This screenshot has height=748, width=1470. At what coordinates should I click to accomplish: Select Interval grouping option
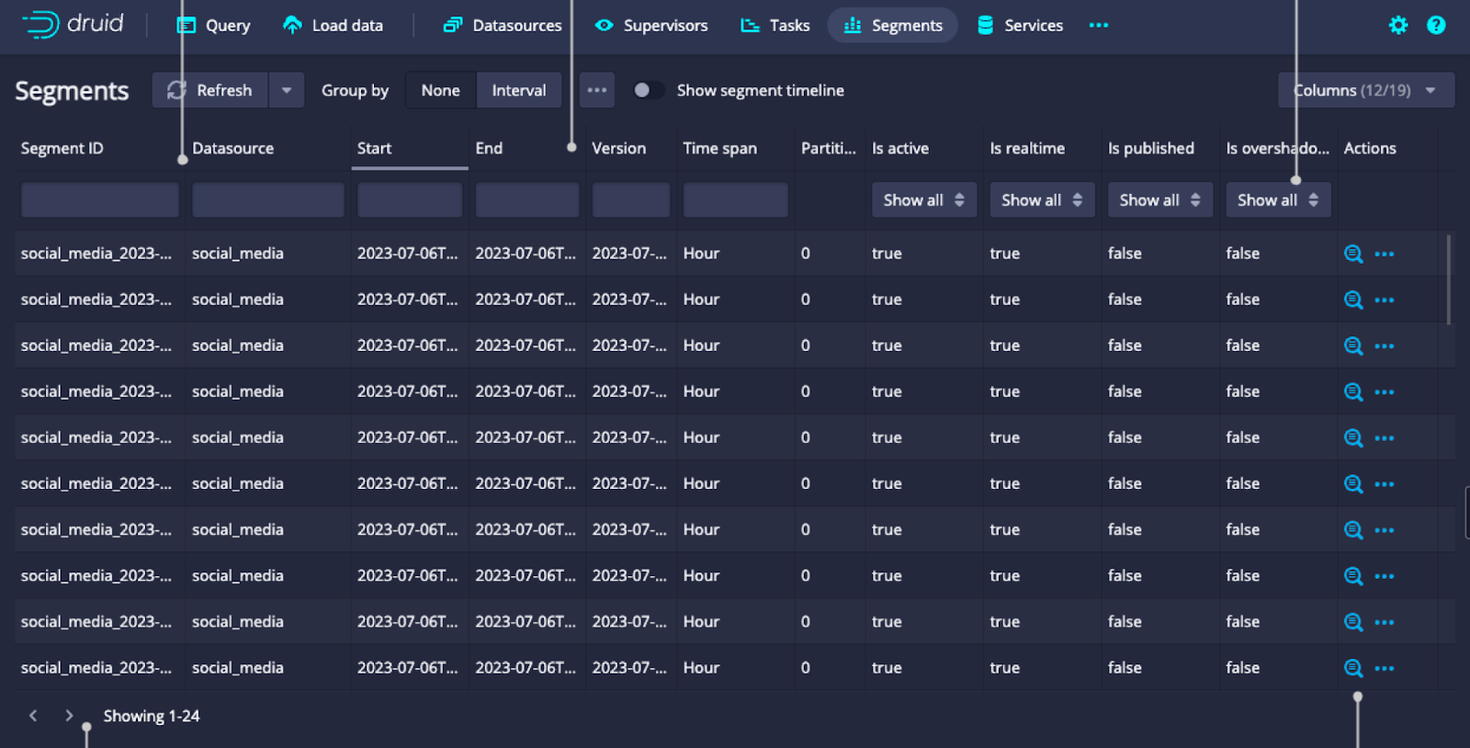click(518, 90)
